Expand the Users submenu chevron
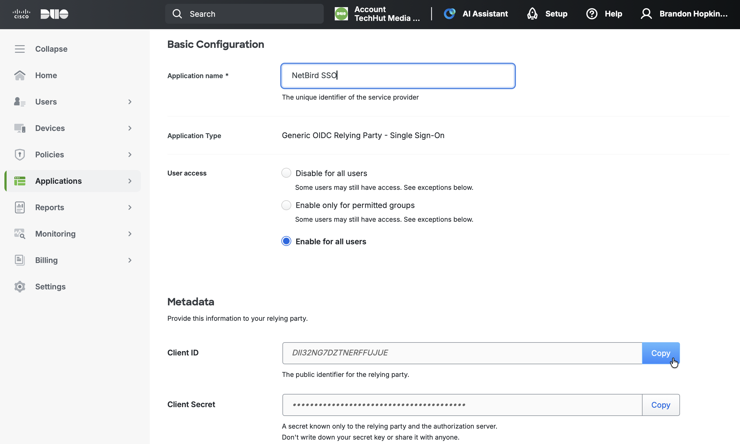This screenshot has height=444, width=740. point(130,102)
